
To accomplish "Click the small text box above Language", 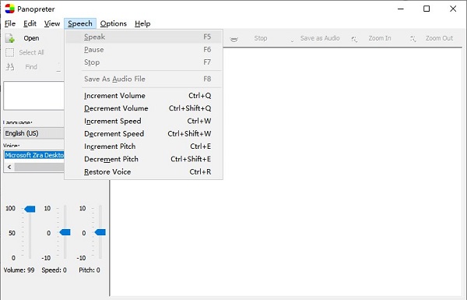I will 34,96.
